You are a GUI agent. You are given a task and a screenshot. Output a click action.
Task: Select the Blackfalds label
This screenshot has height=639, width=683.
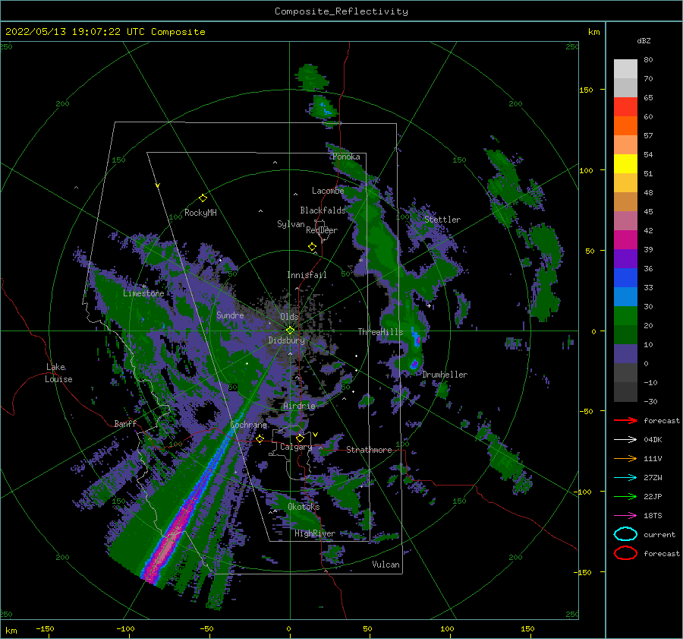pos(323,210)
